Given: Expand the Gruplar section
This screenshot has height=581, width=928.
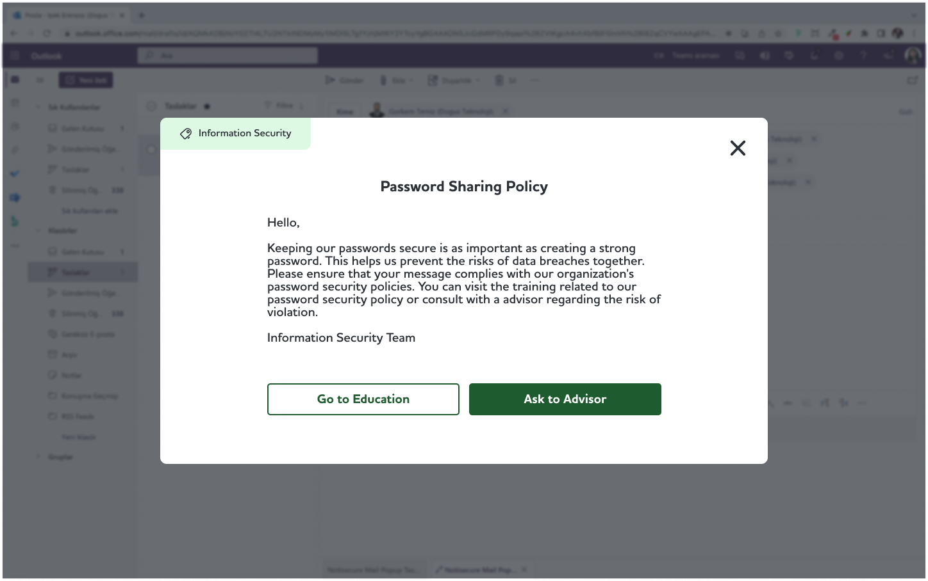Looking at the screenshot, I should tap(38, 457).
